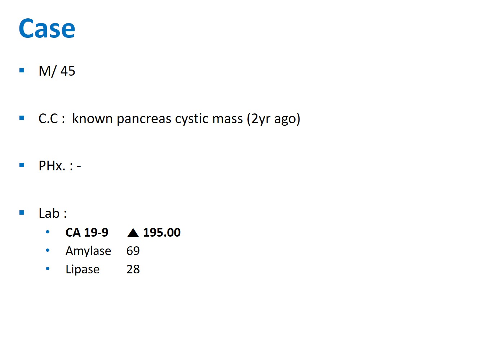Click the Amylase value 69
Screen dimensions: 479x358
click(x=133, y=251)
